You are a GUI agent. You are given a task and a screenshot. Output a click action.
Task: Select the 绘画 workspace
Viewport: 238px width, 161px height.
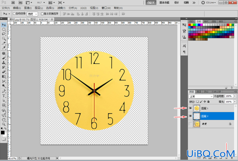tap(186, 3)
